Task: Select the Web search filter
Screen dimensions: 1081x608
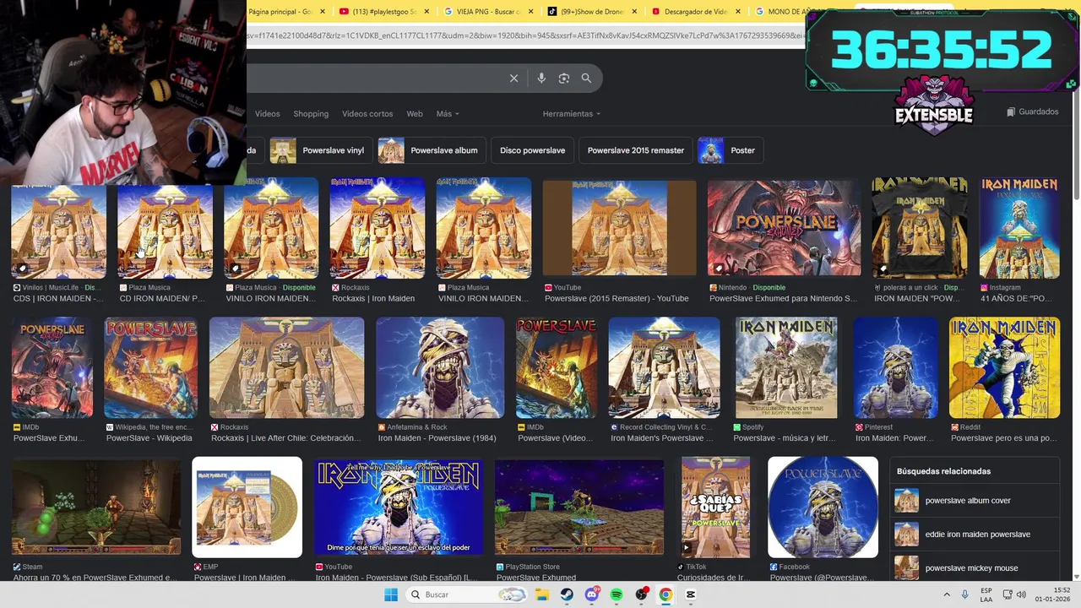Action: coord(414,114)
